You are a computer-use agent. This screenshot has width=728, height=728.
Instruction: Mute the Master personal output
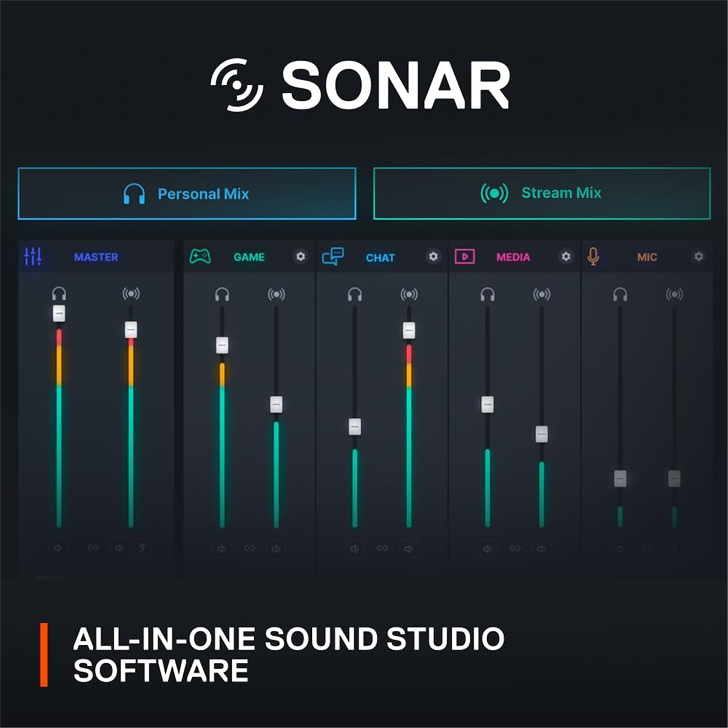(58, 548)
